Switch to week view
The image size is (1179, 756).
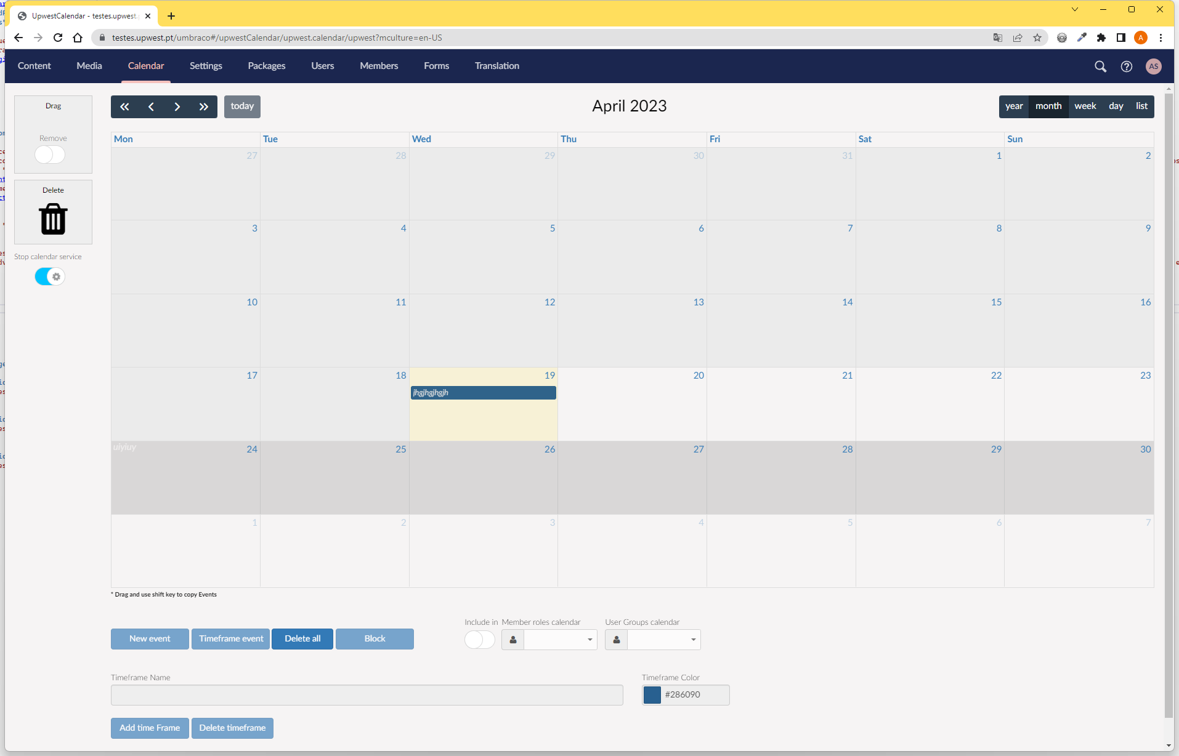point(1085,106)
